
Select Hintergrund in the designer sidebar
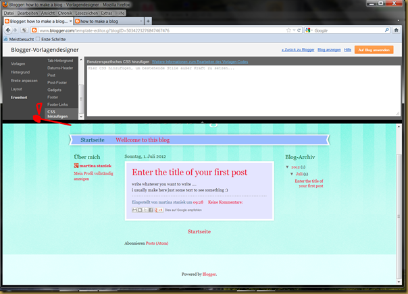pyautogui.click(x=20, y=72)
